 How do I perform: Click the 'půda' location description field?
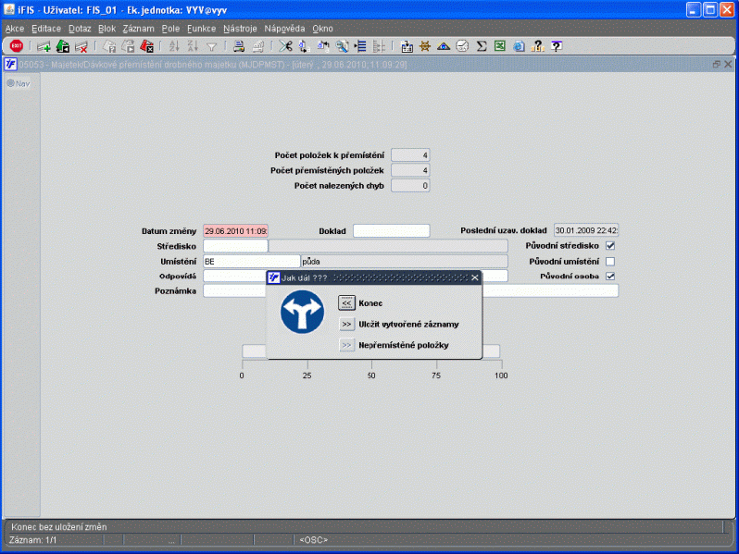(x=405, y=261)
